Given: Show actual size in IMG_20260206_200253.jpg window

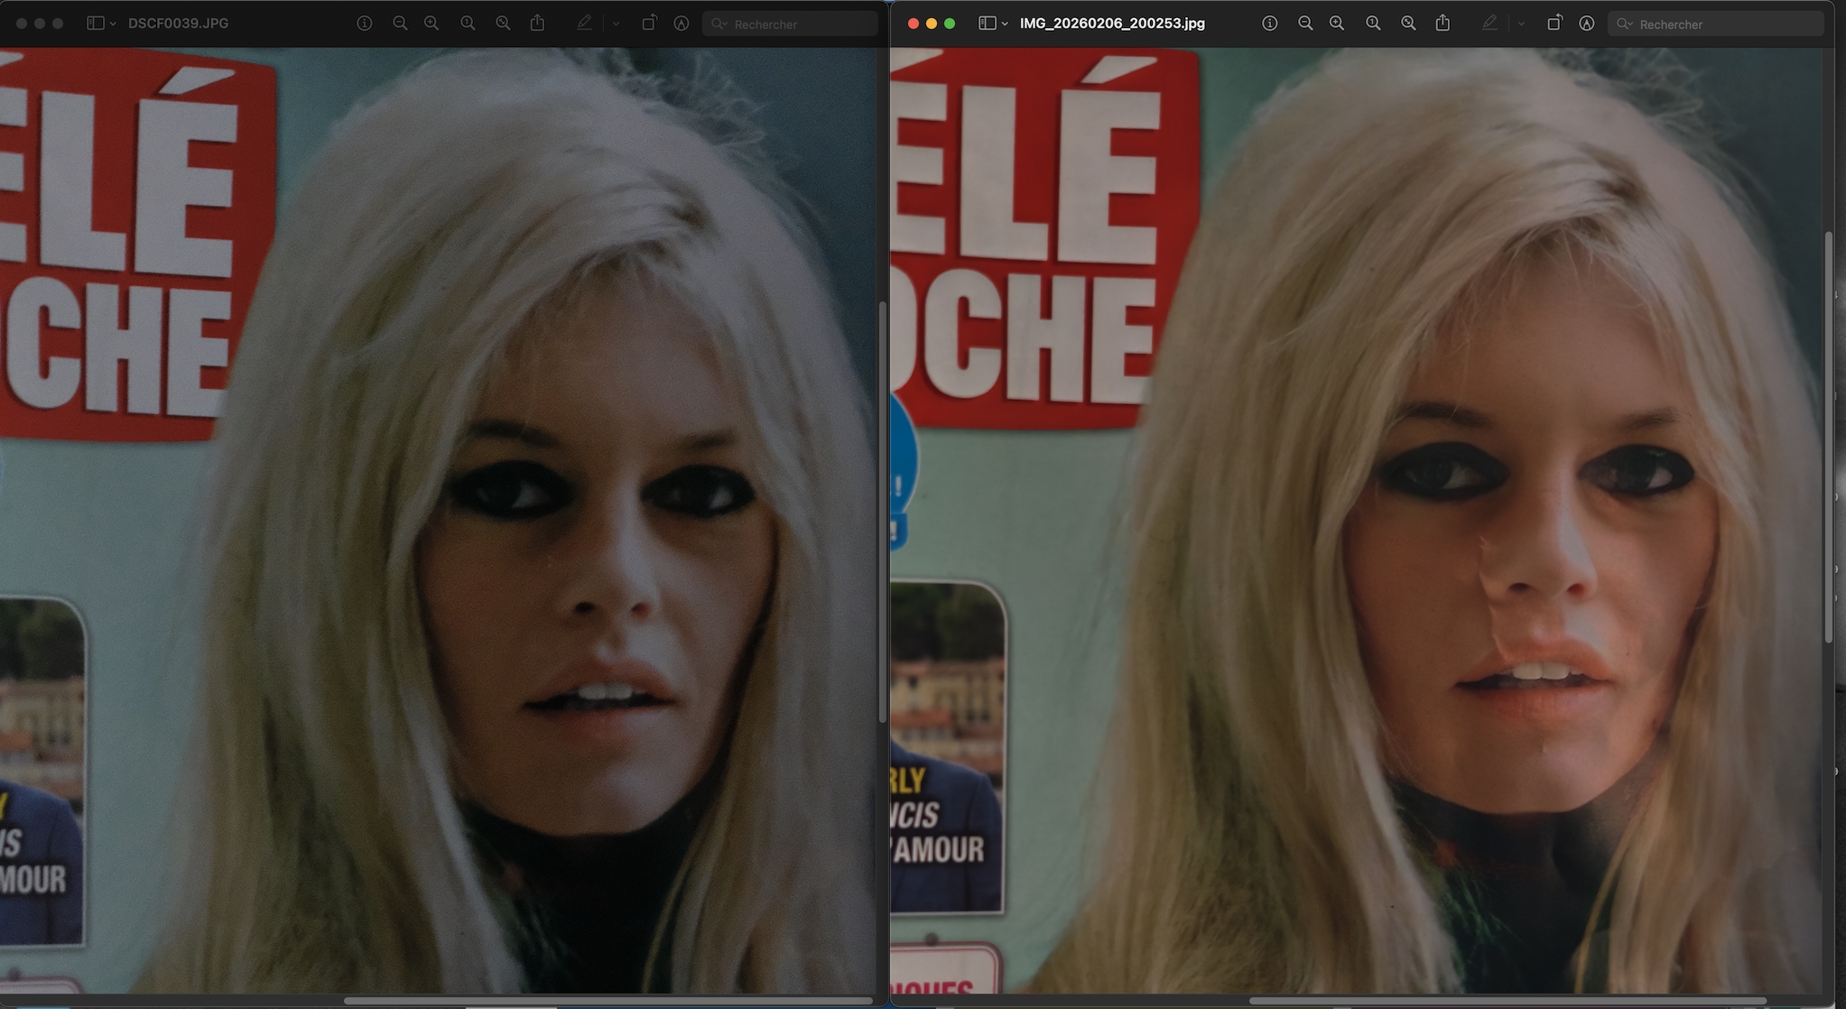Looking at the screenshot, I should [1373, 23].
